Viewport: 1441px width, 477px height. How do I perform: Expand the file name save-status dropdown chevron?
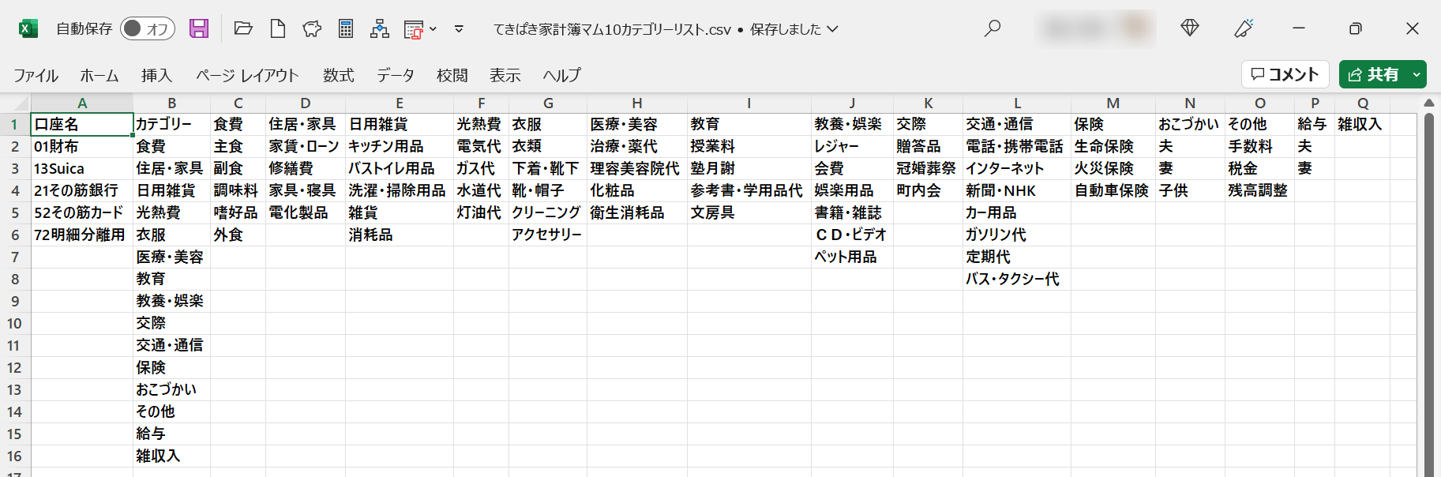click(x=832, y=29)
